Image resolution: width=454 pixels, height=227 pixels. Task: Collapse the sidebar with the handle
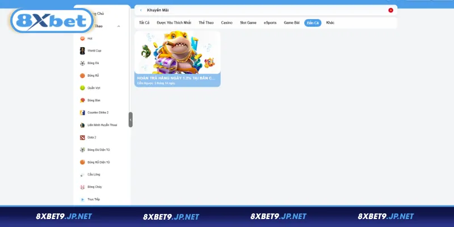[131, 120]
